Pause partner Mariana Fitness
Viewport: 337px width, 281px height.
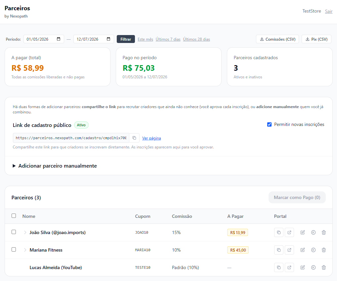(x=314, y=250)
